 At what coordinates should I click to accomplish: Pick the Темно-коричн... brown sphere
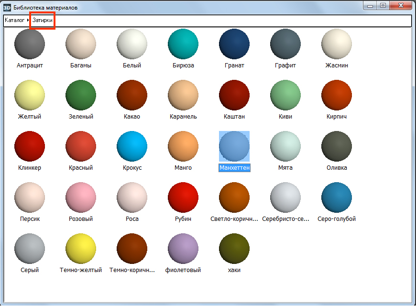coord(132,249)
